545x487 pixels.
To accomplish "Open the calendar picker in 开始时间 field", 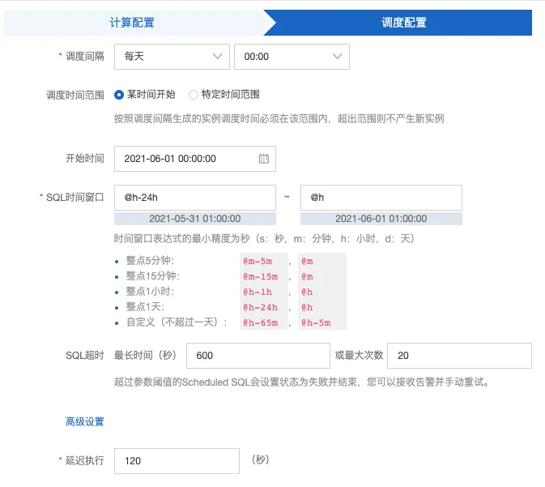I will click(x=263, y=159).
